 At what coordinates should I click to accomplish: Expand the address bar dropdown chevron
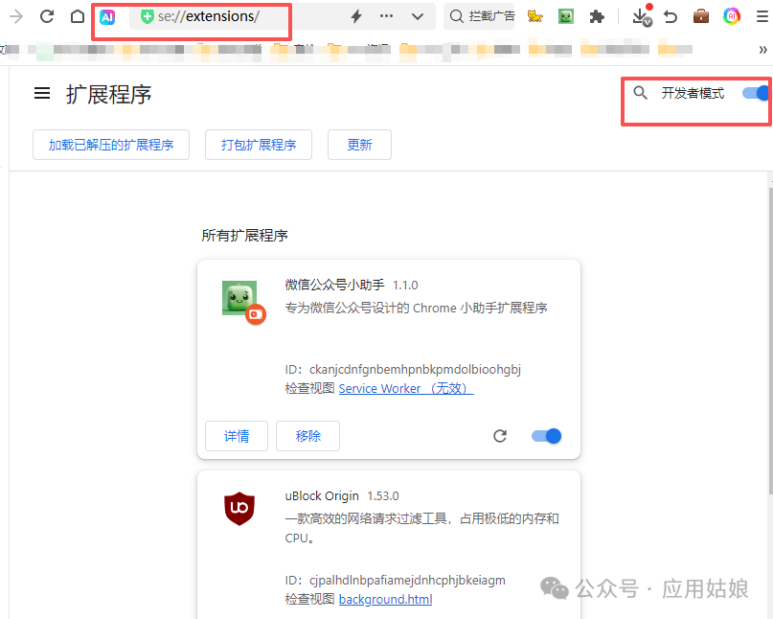(x=418, y=16)
